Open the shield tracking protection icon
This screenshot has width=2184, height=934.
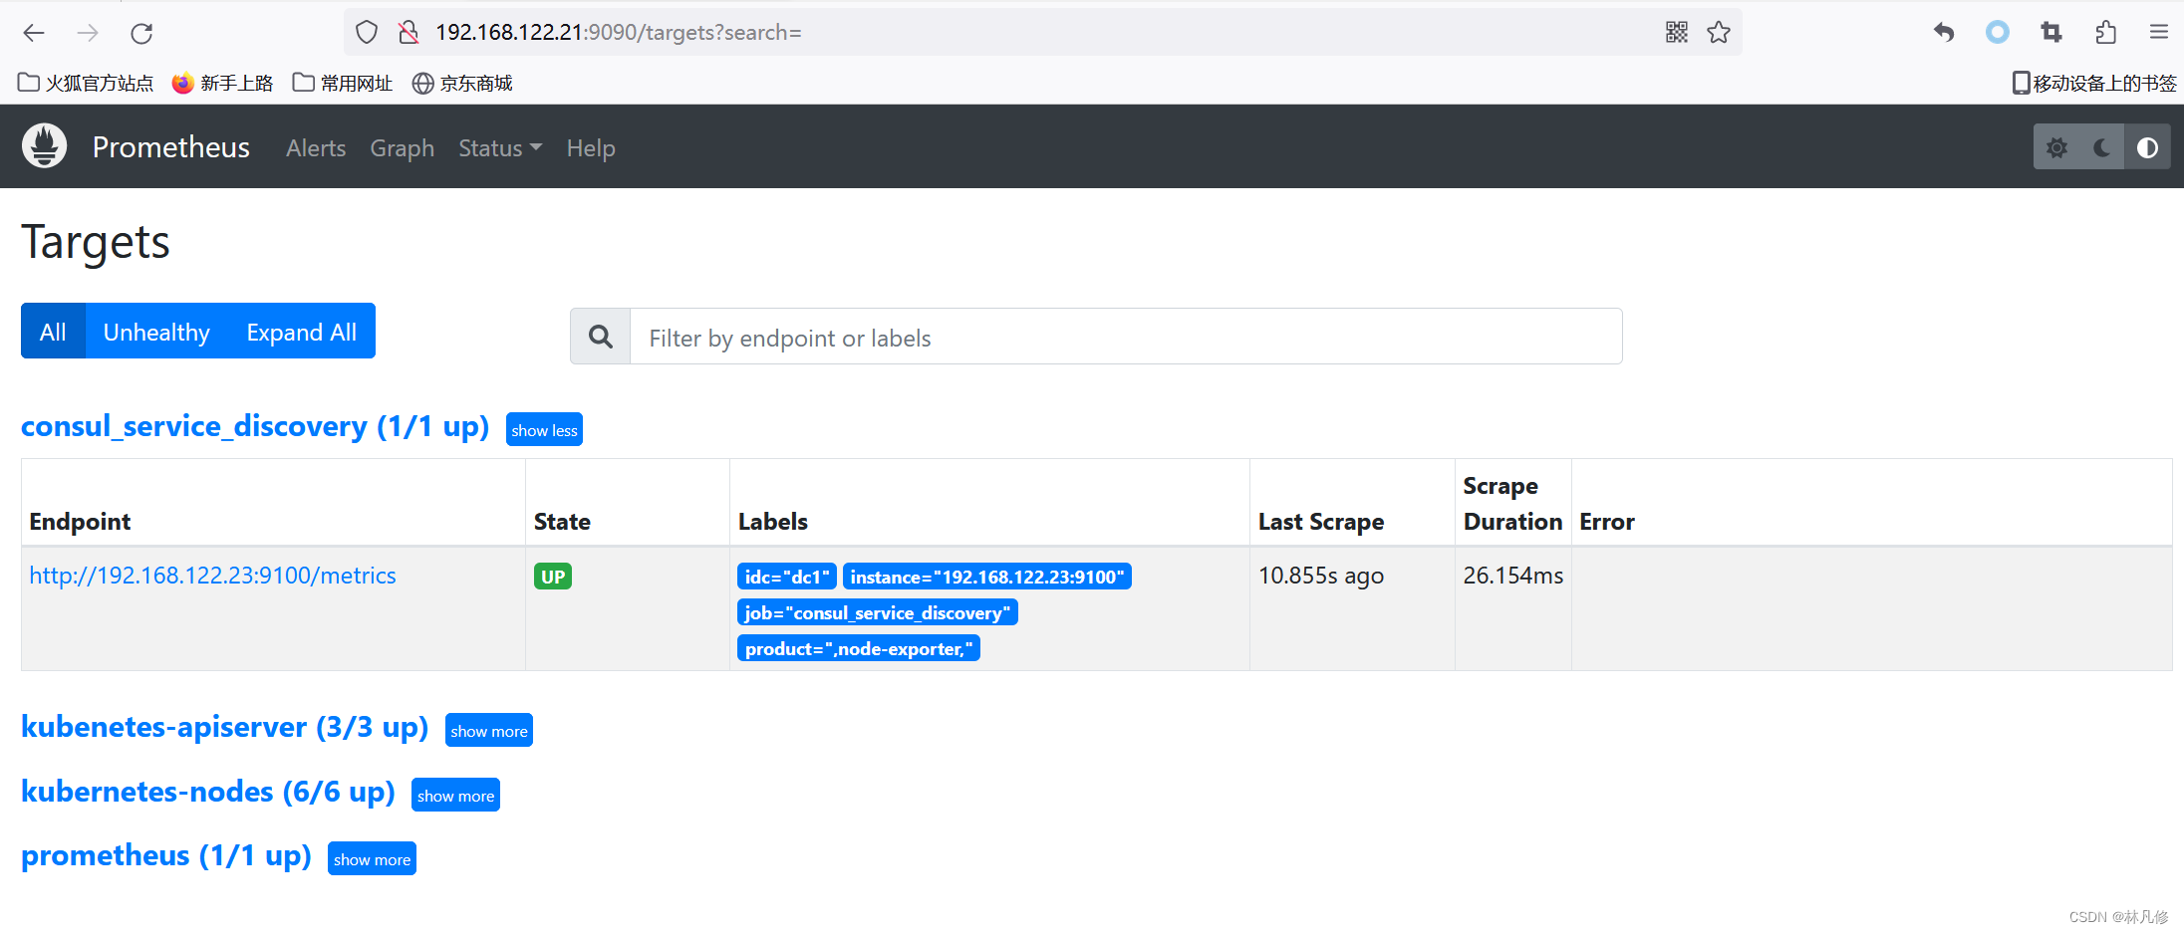click(367, 33)
